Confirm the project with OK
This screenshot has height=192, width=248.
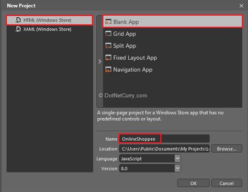click(x=193, y=183)
